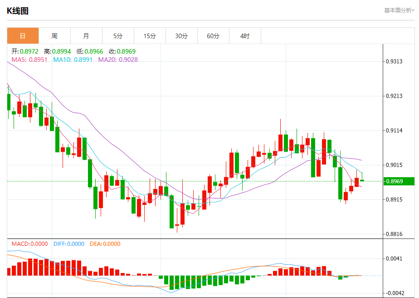The image size is (419, 298).
Task: Click the MA20: 0.9028 label
Action: pos(118,60)
